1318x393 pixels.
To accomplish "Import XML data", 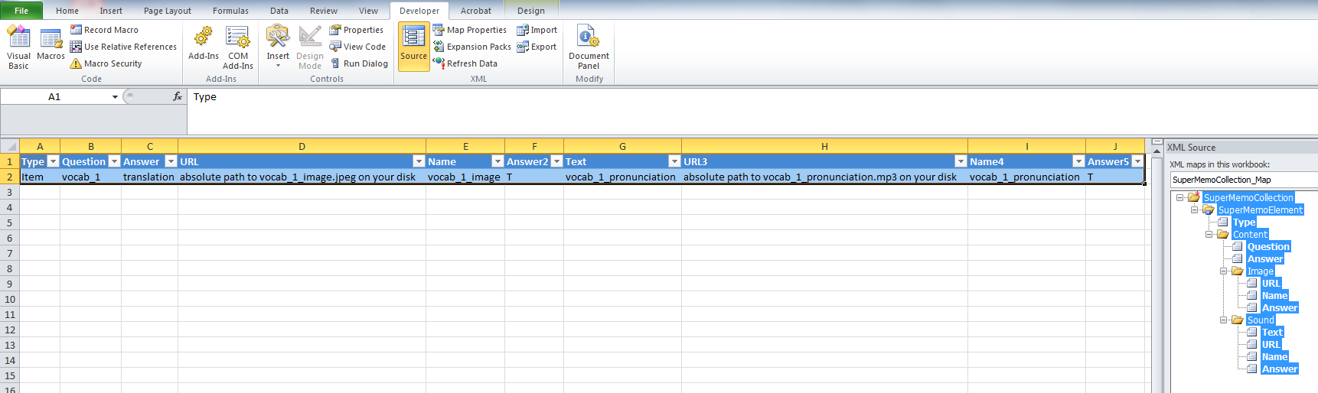I will click(537, 30).
